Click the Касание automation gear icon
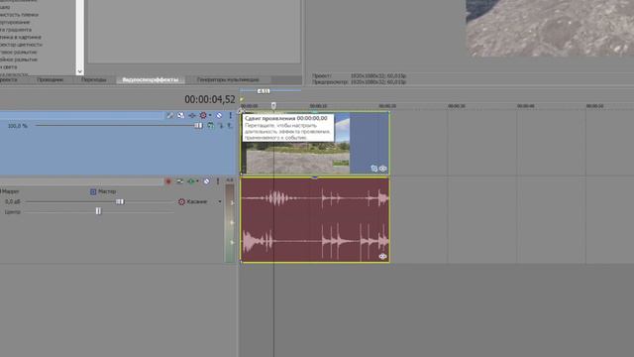 [x=181, y=201]
